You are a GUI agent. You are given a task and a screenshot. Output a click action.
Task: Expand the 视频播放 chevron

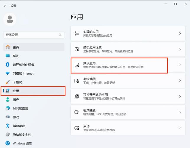pyautogui.click(x=180, y=112)
